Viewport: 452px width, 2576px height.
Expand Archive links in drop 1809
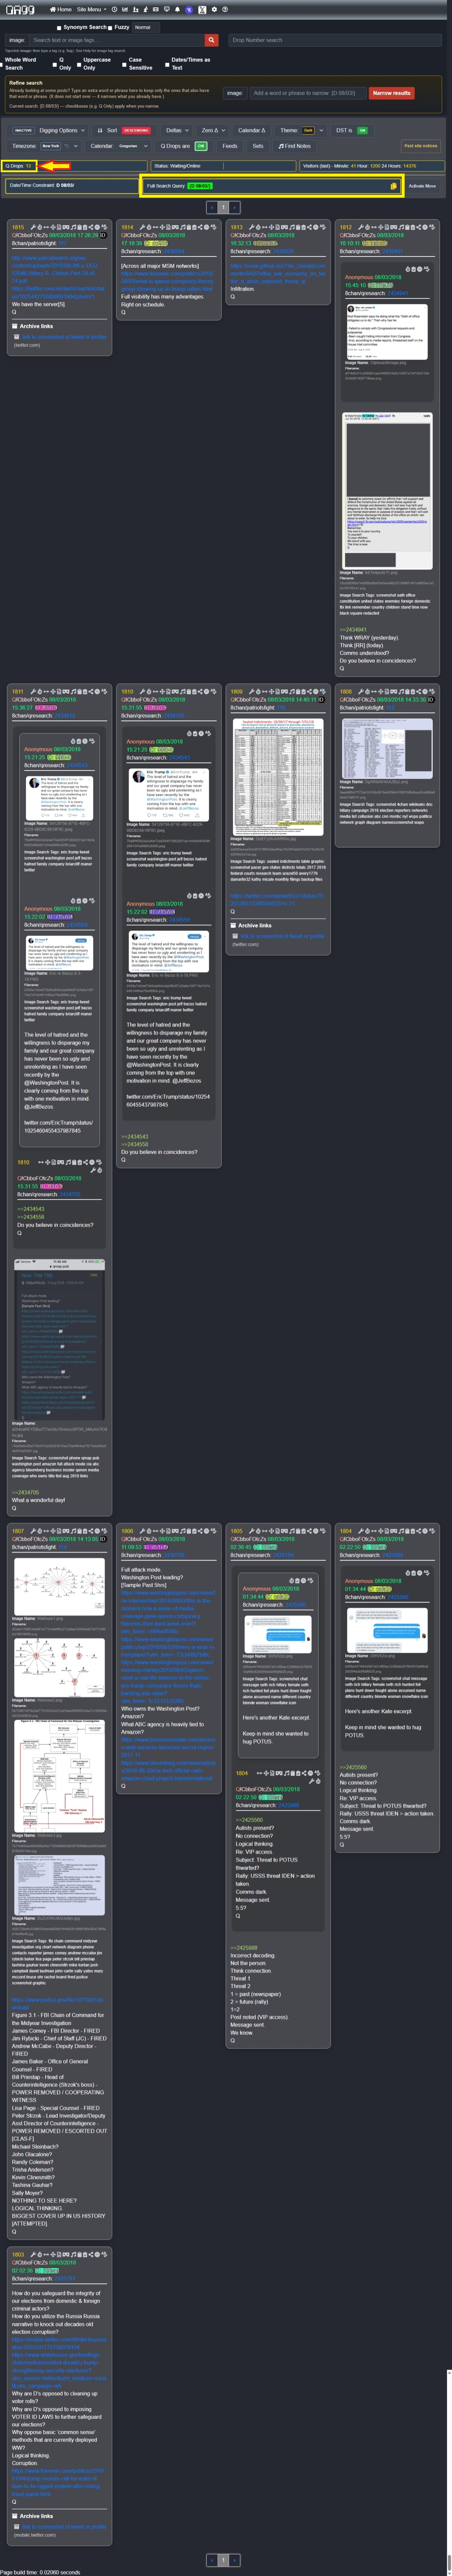tap(252, 925)
